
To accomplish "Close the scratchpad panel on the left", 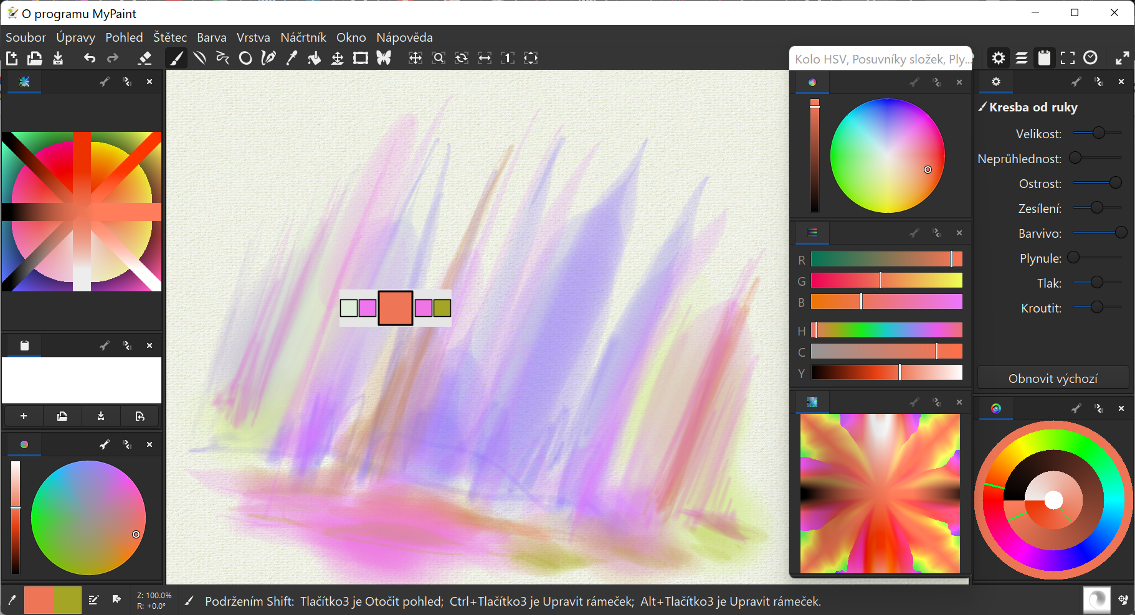I will tap(150, 345).
